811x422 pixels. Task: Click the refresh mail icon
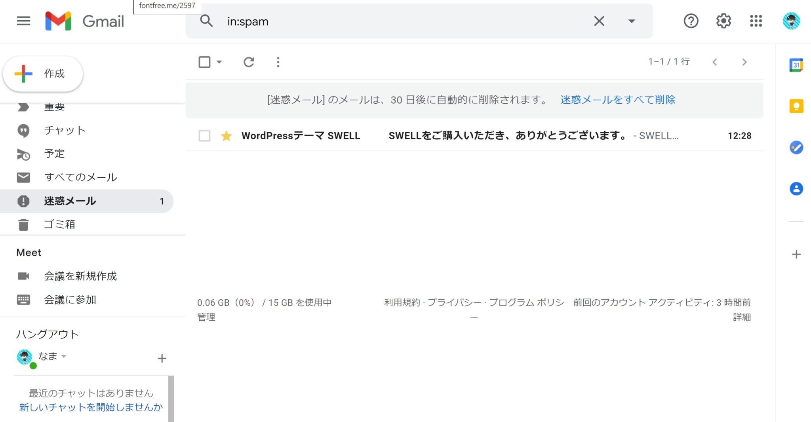coord(249,62)
